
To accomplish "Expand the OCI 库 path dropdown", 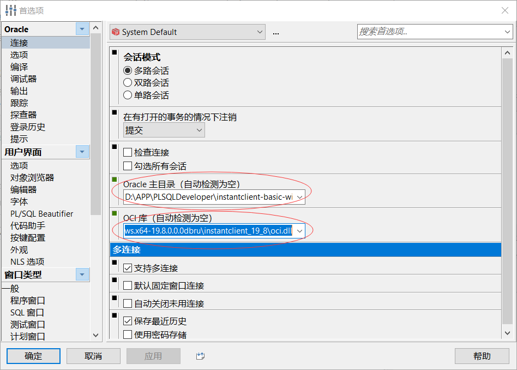I will (299, 230).
